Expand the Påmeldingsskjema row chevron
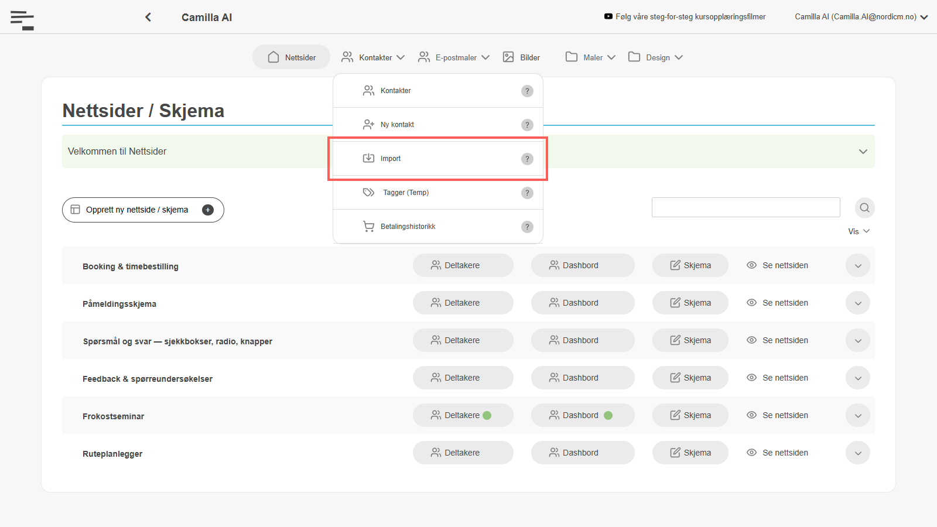 pos(858,303)
